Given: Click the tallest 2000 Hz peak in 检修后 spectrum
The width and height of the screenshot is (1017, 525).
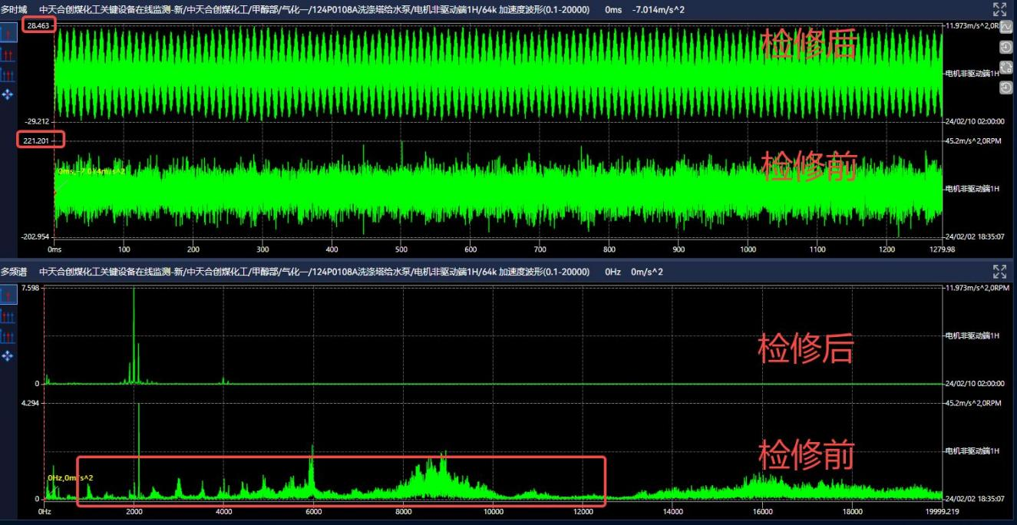Looking at the screenshot, I should tap(134, 307).
